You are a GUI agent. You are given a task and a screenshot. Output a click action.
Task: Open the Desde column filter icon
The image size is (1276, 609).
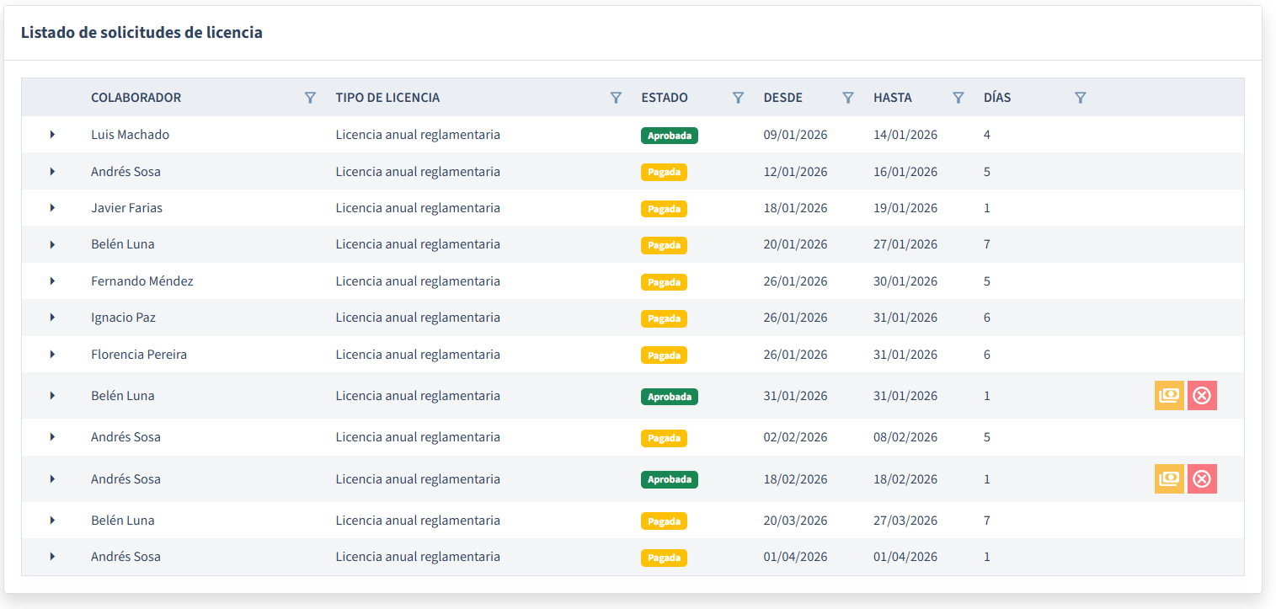848,98
